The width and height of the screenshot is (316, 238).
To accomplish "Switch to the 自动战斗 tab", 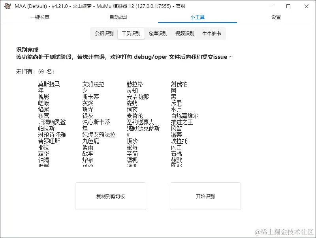I will pos(119,17).
